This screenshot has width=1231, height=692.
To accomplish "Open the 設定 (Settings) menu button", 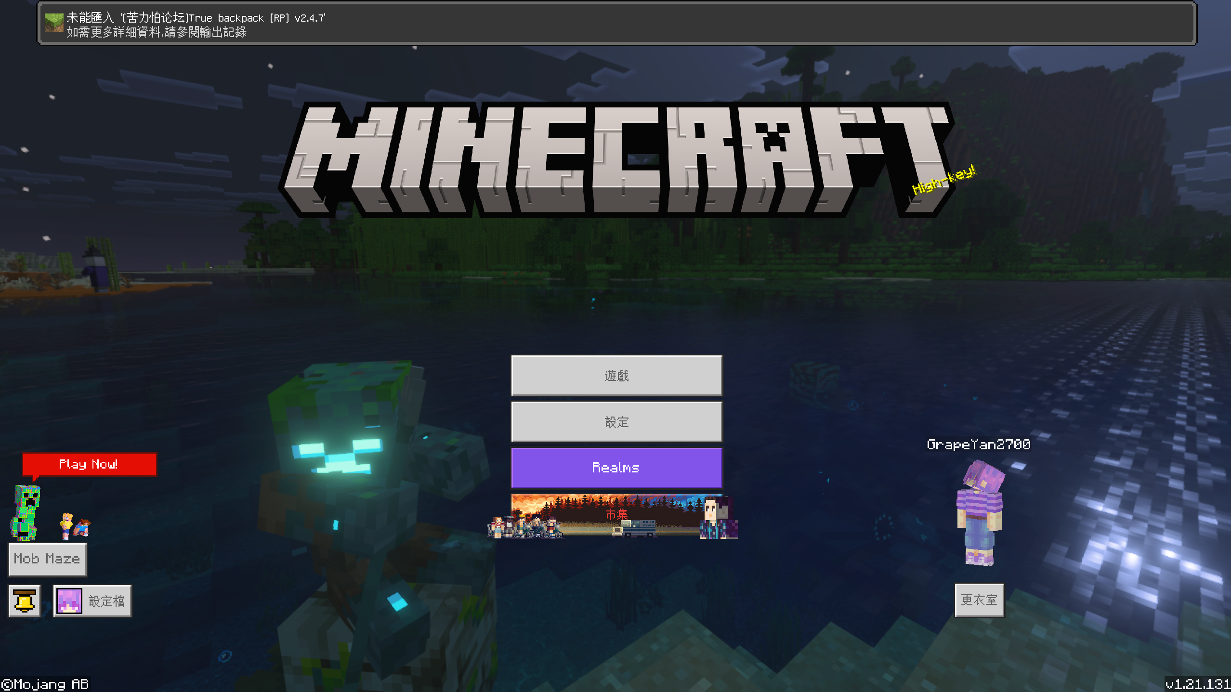I will (x=616, y=422).
